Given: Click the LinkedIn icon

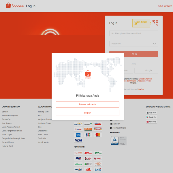Looking at the screenshot, I should tap(111, 124).
